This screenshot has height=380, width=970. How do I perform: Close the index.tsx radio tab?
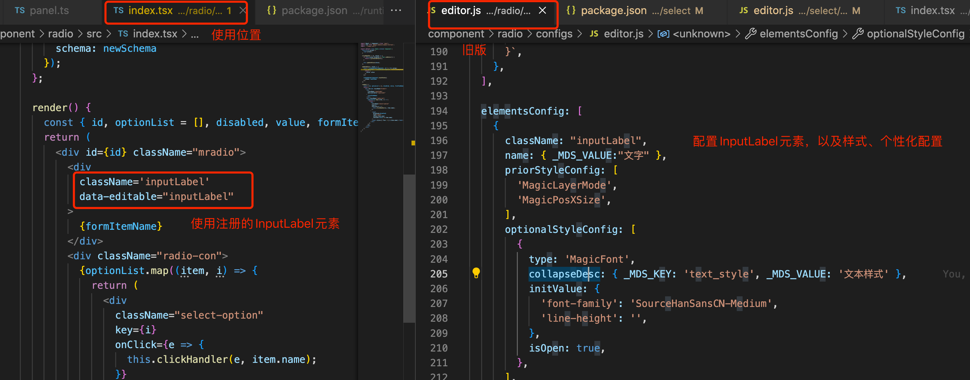(x=242, y=11)
